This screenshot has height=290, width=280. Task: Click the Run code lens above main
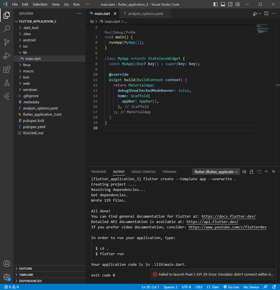(107, 32)
